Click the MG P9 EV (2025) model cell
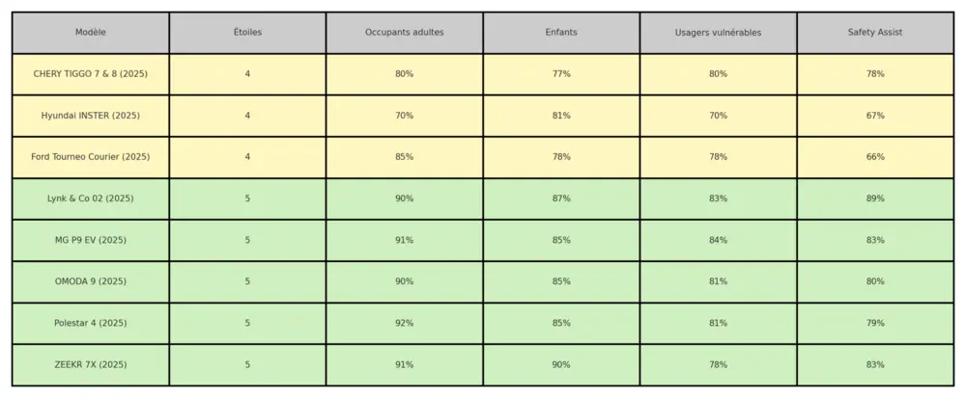Screen dimensions: 966x398 click(91, 240)
